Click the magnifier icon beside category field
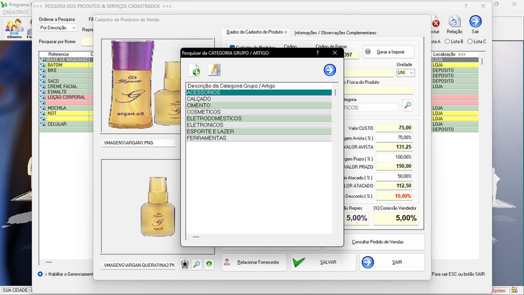The height and width of the screenshot is (295, 524). [407, 105]
